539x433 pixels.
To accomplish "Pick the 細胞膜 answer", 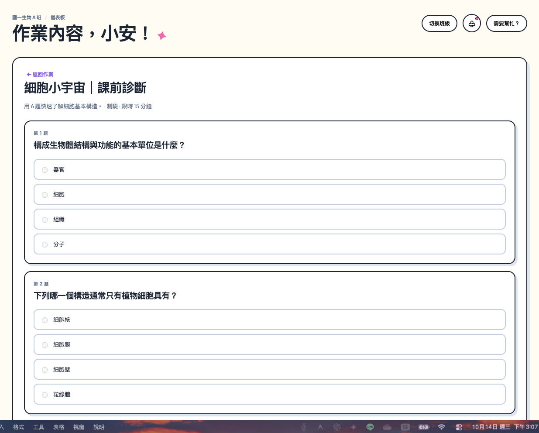I will click(x=270, y=344).
